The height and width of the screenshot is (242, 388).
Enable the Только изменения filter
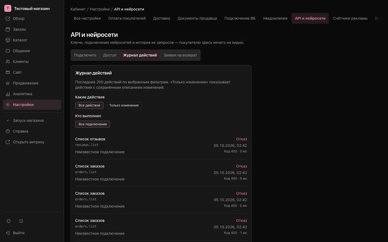pos(124,105)
